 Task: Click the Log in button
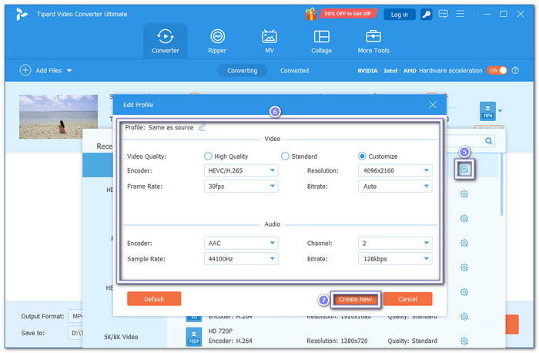click(399, 15)
